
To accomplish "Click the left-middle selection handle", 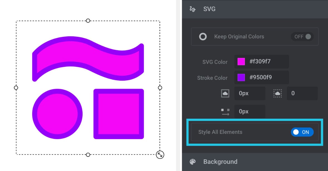I will coord(16,88).
